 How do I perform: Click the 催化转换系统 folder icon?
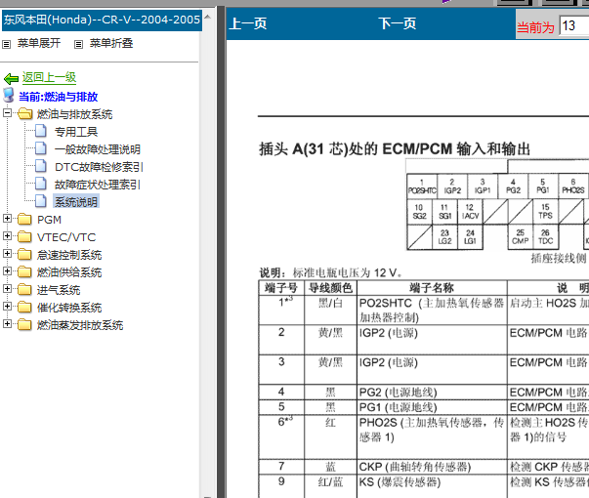[24, 307]
